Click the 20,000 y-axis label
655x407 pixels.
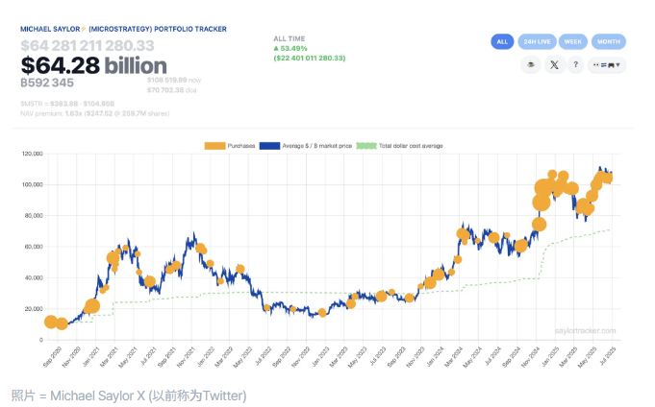coord(34,309)
